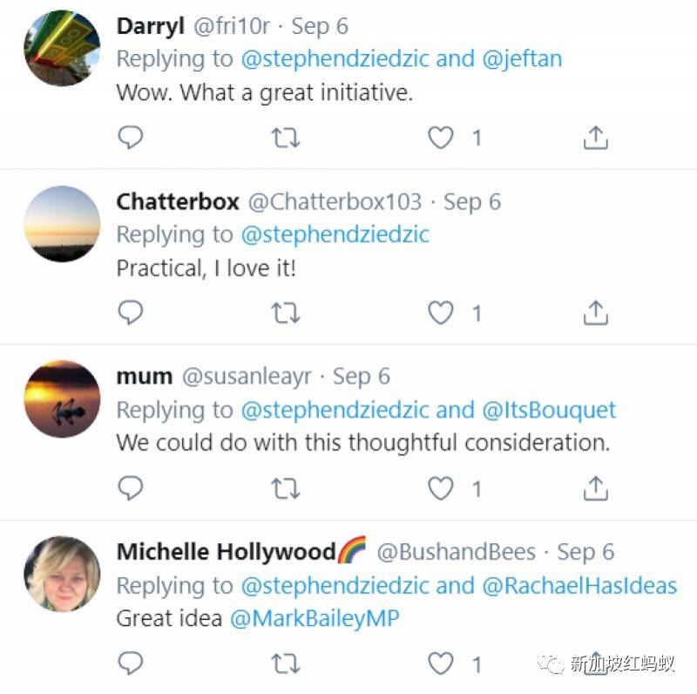Like the tweet by mum
Viewport: 697px width, 694px height.
click(x=441, y=487)
